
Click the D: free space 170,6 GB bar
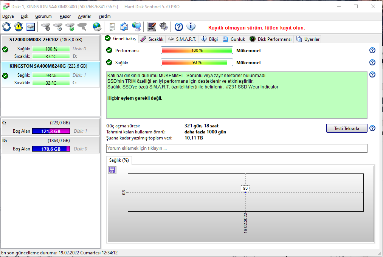click(51, 149)
